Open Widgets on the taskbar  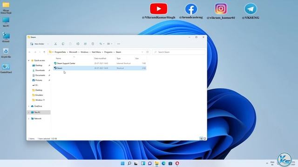point(143,163)
